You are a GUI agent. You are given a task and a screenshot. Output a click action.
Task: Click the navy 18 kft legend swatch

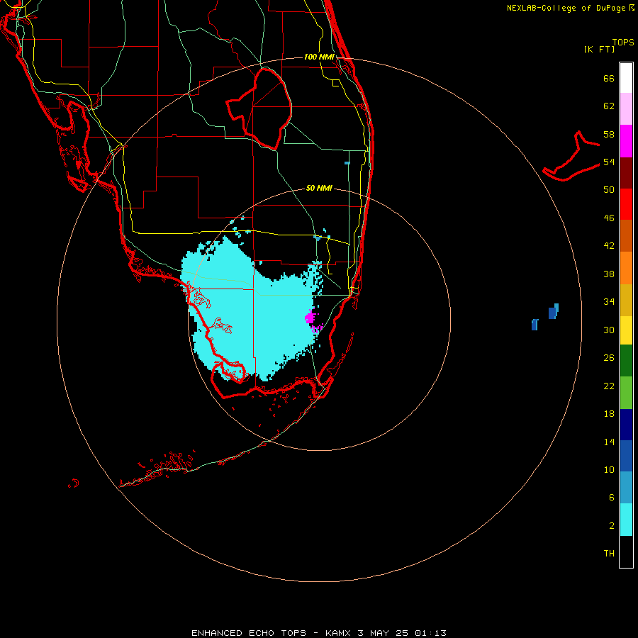click(x=626, y=425)
